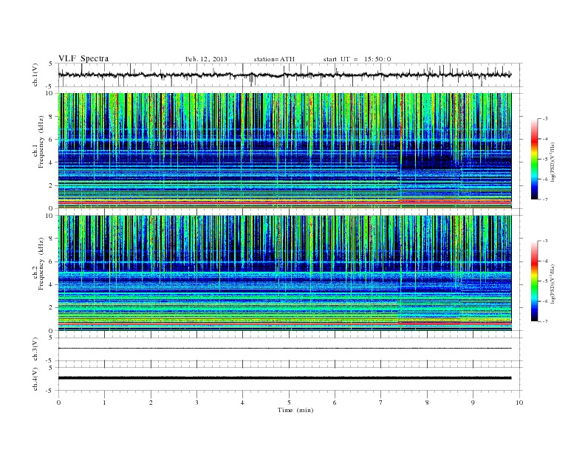Click the "Time (min)" axis title
585x452 pixels.
(x=295, y=410)
